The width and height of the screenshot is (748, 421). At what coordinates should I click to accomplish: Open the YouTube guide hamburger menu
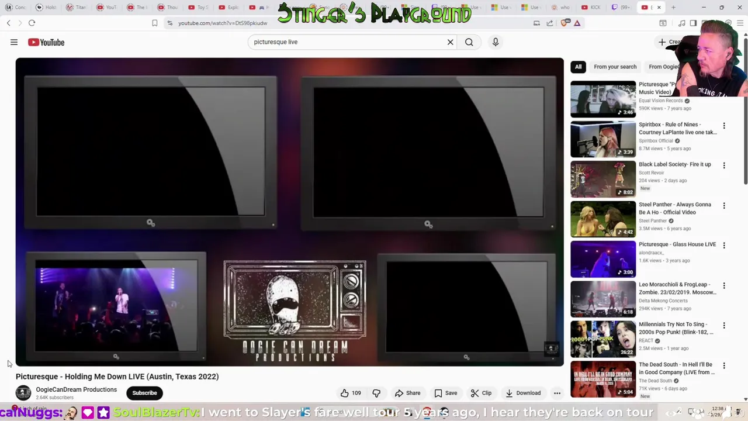pyautogui.click(x=14, y=42)
